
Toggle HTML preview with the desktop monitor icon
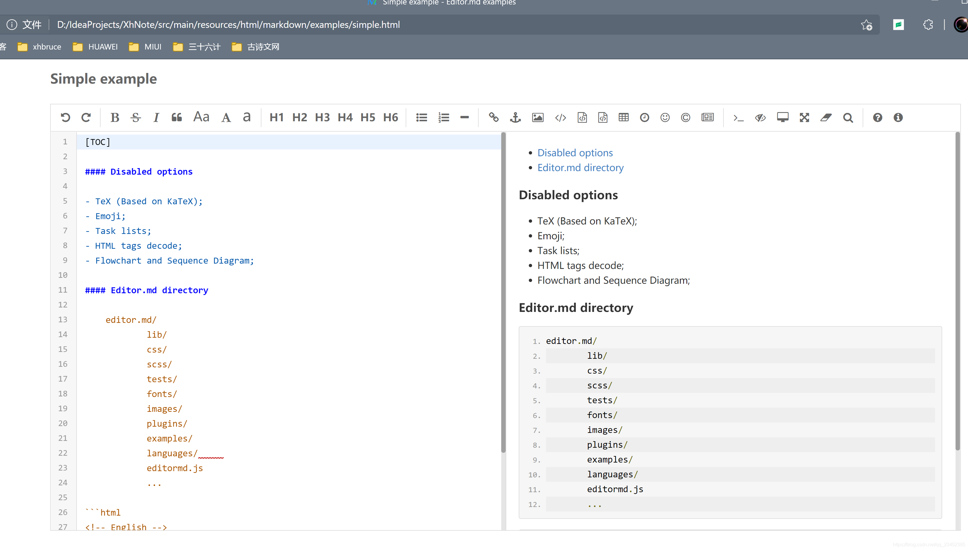(x=783, y=117)
